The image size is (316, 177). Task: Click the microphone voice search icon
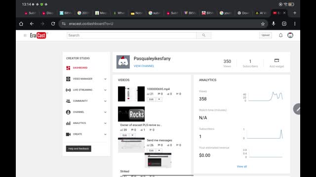(274, 24)
